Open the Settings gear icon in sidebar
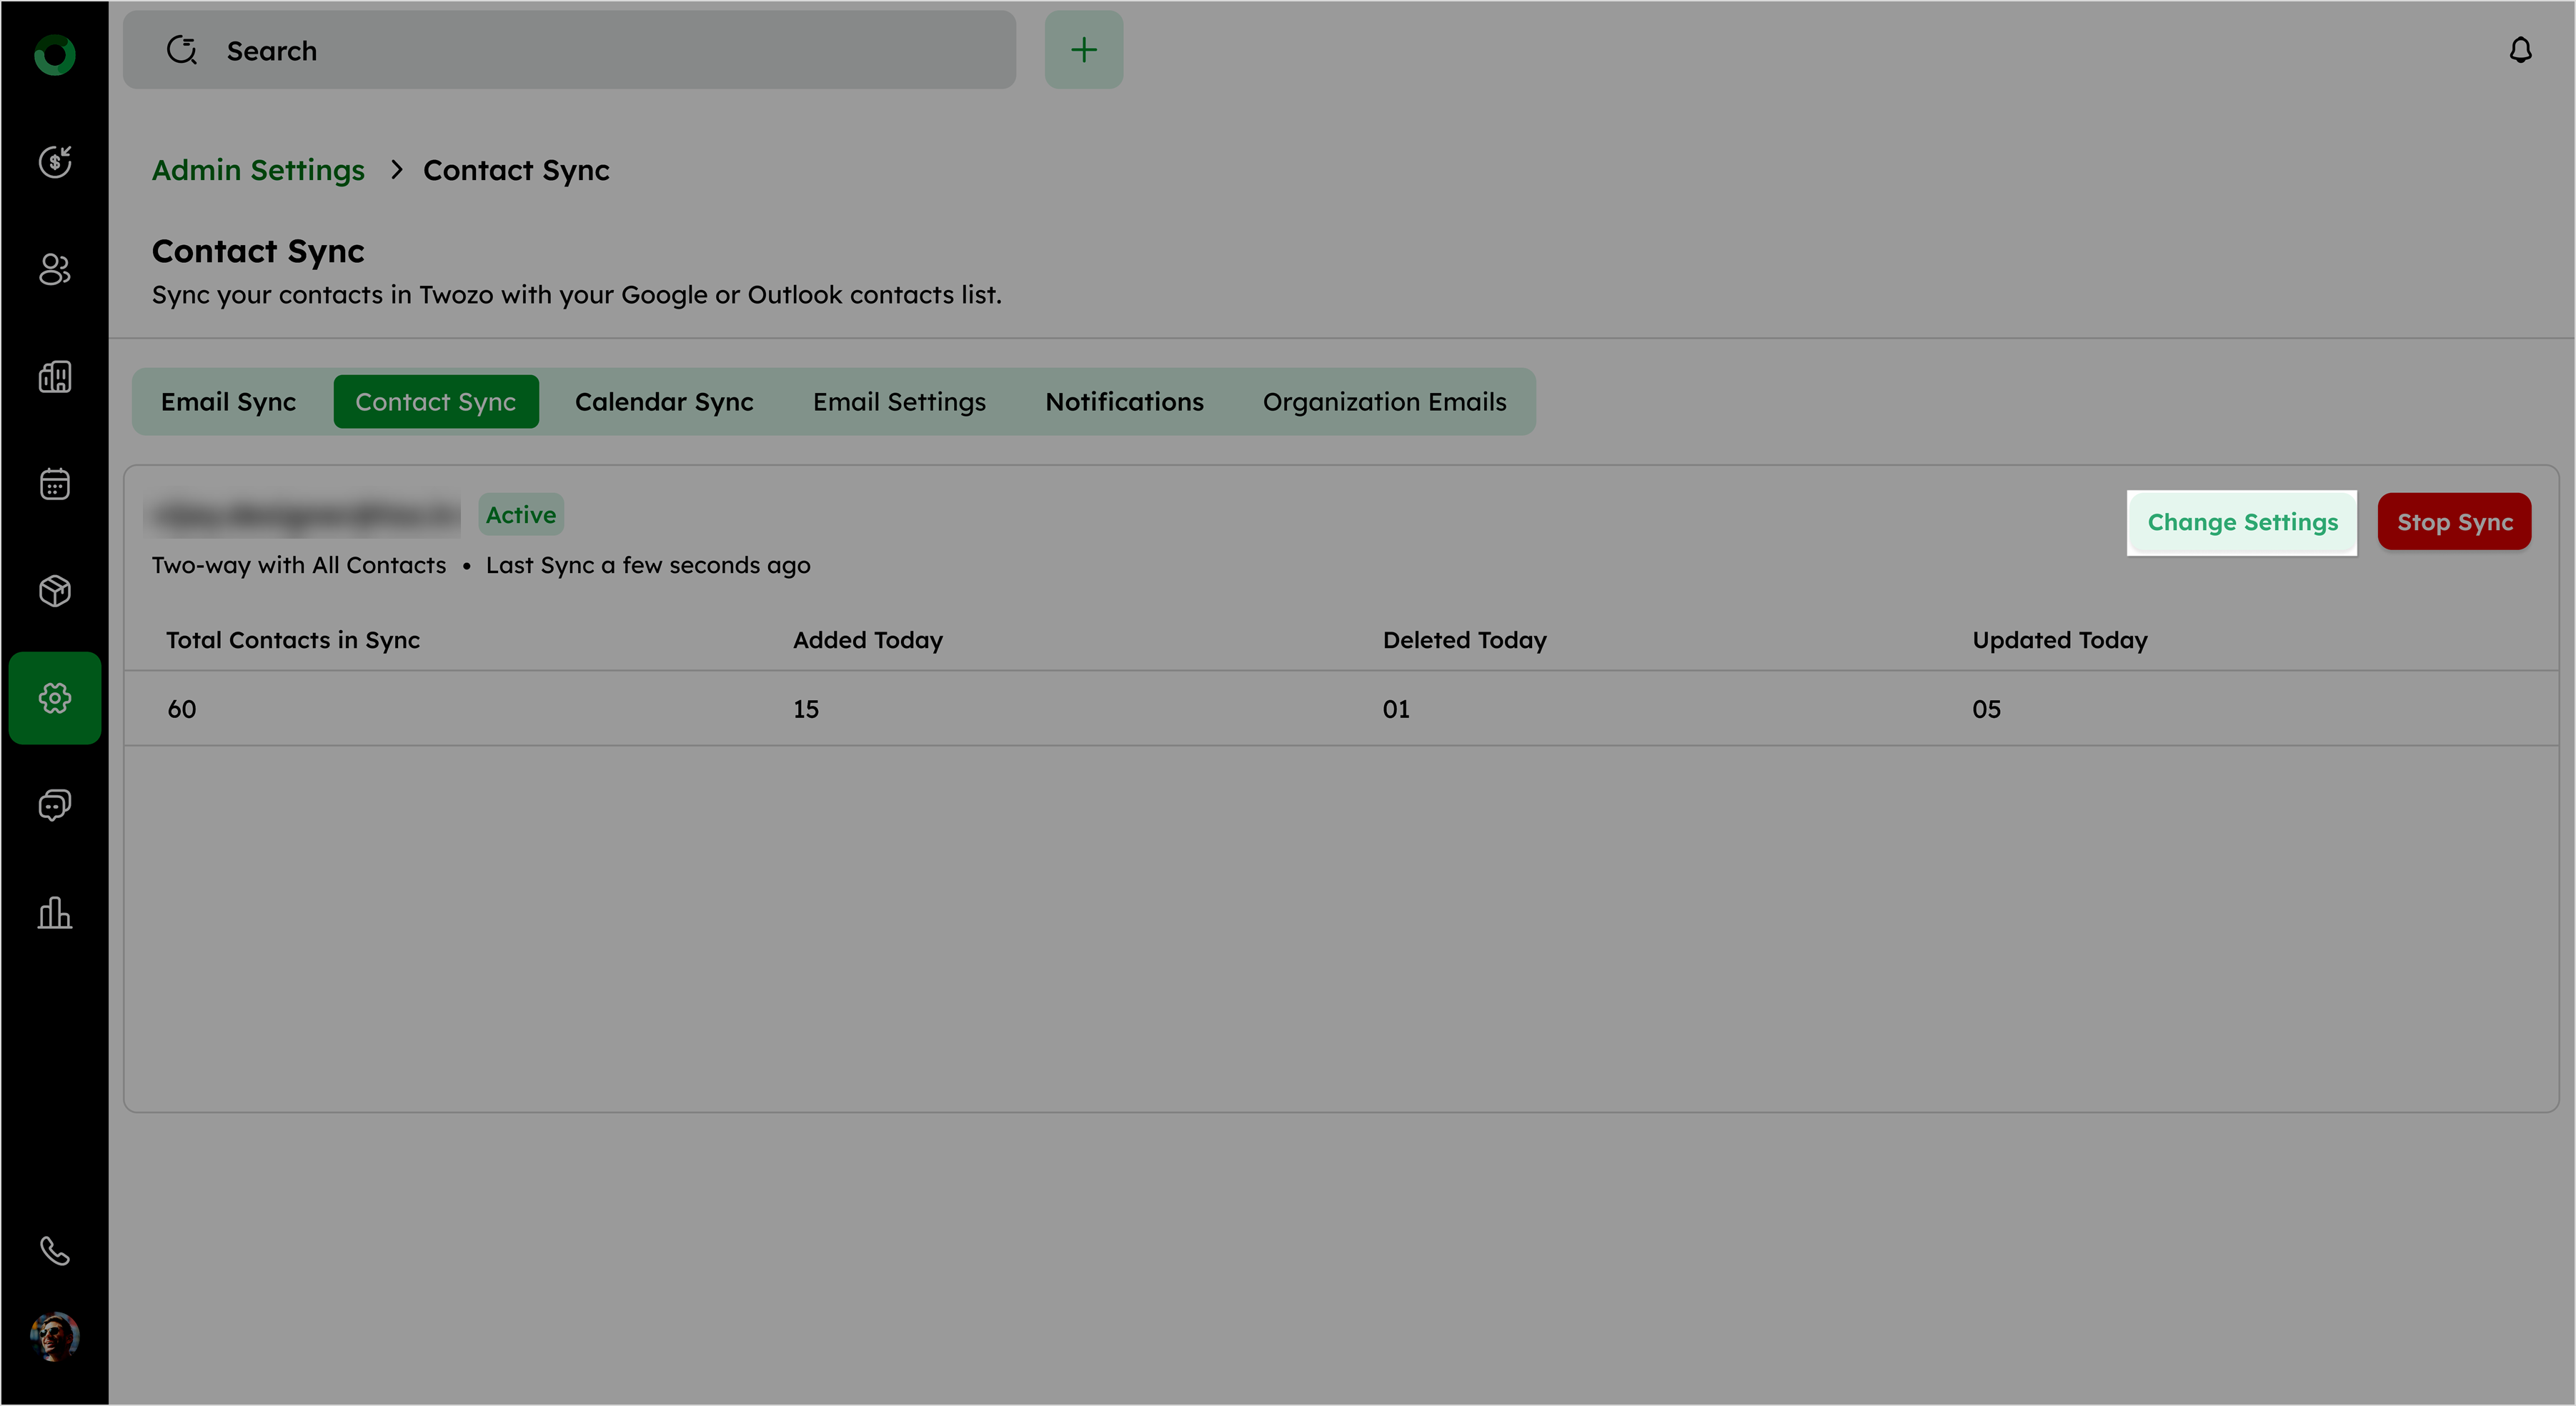The image size is (2576, 1406). pyautogui.click(x=55, y=698)
